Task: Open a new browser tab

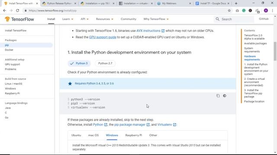Action: pos(236,3)
